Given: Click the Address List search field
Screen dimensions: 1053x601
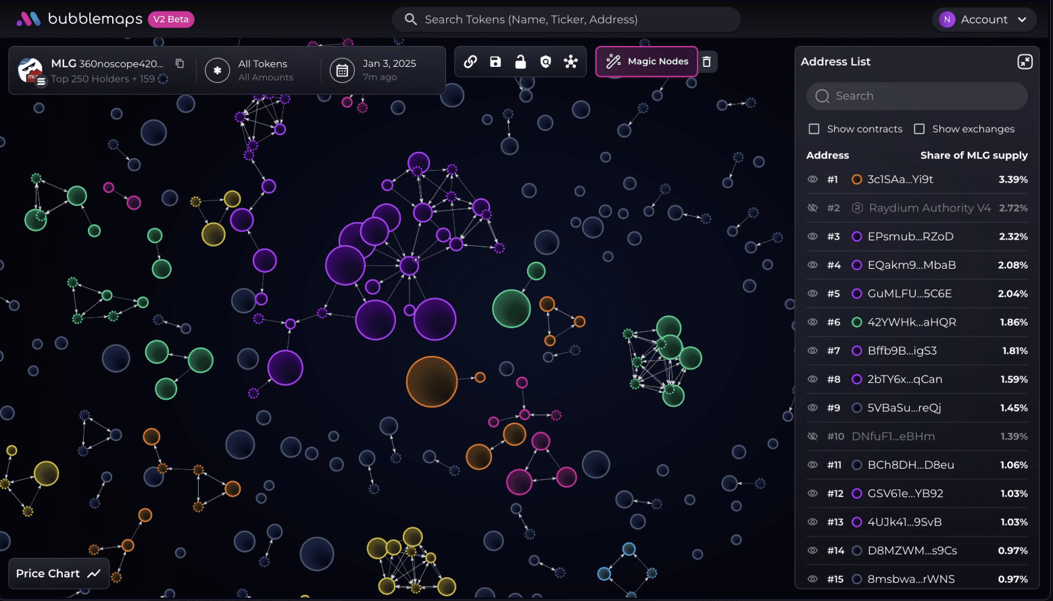Looking at the screenshot, I should click(917, 96).
